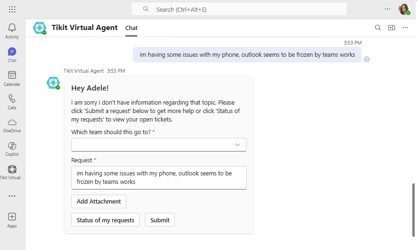Click the Tikit Virtual Agent header logo

[39, 28]
